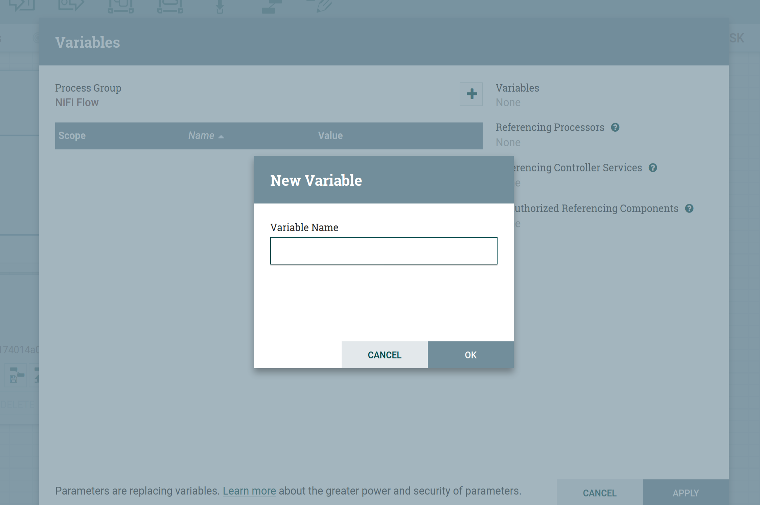Viewport: 760px width, 505px height.
Task: Click the Save as Template icon
Action: [16, 375]
